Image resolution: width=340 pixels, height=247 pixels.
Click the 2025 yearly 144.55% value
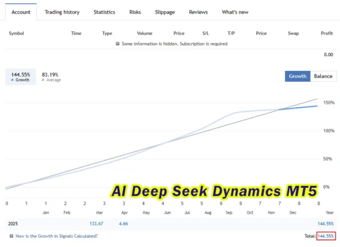click(326, 224)
